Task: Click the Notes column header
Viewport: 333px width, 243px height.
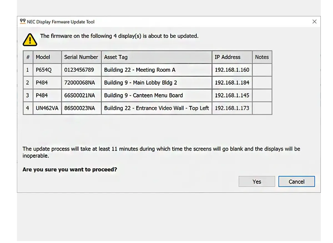Action: [262, 57]
